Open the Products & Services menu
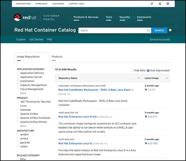This screenshot has width=186, height=161. [86, 17]
